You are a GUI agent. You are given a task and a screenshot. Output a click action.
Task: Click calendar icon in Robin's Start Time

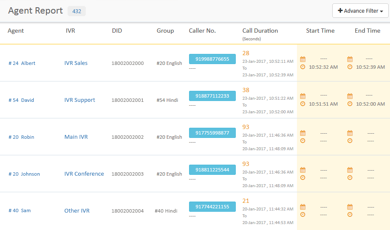pos(303,133)
